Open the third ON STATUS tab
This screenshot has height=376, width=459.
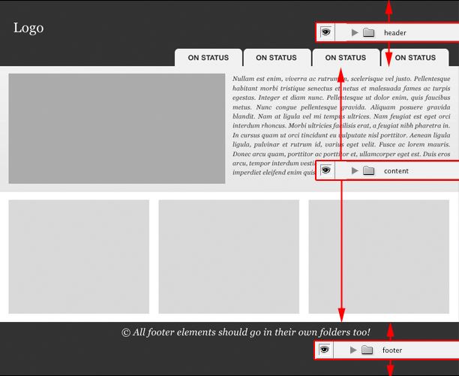tap(346, 58)
